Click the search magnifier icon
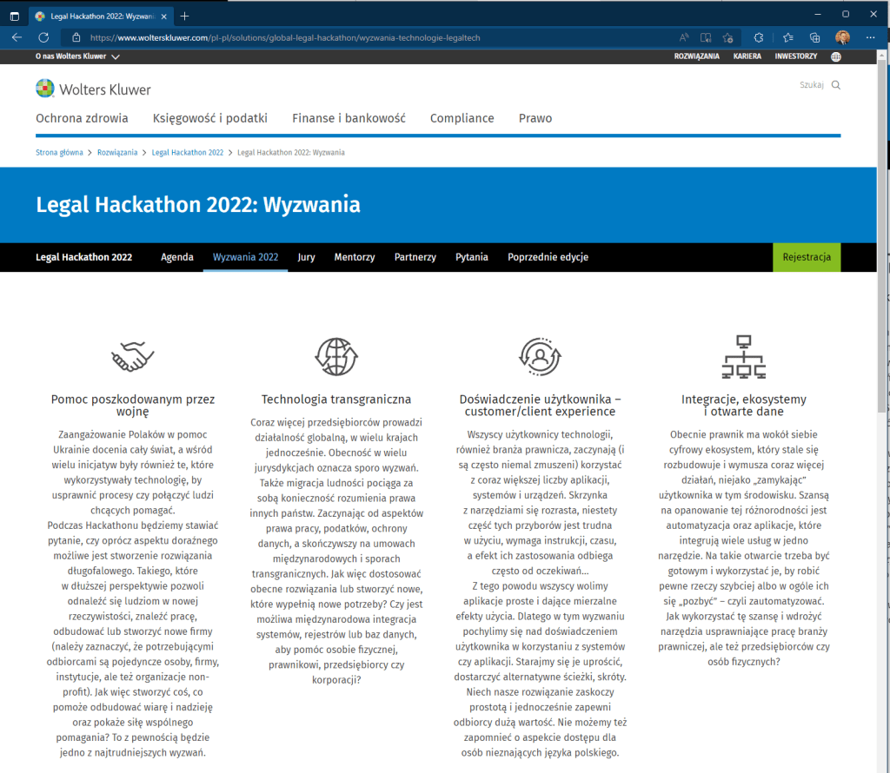This screenshot has height=773, width=890. tap(836, 85)
